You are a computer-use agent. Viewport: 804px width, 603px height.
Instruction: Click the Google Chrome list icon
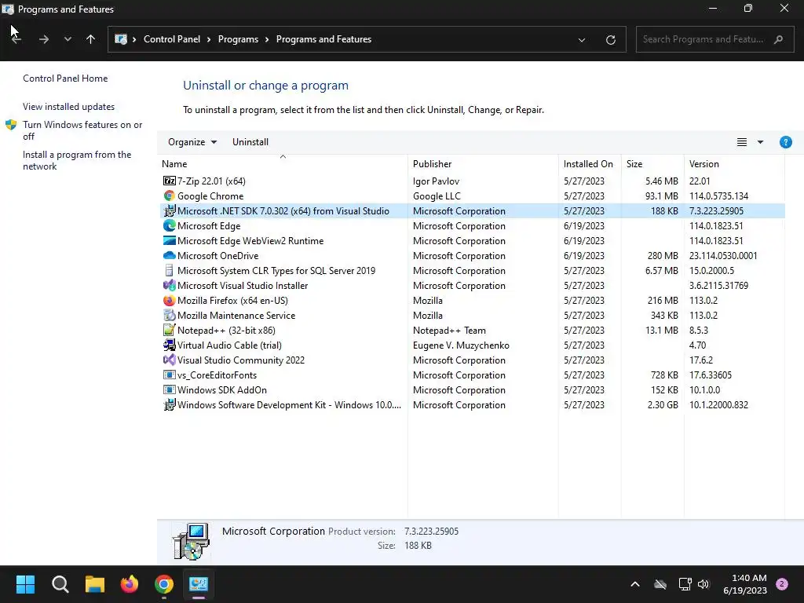click(170, 196)
